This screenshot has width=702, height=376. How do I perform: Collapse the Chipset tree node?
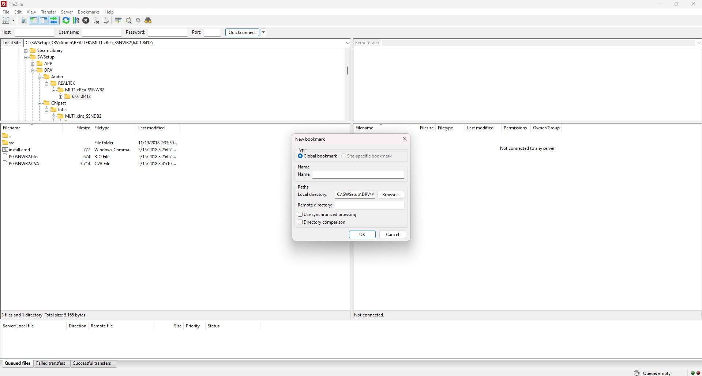tap(40, 103)
